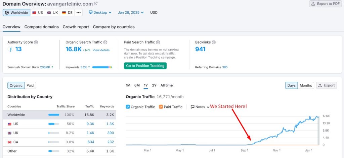Select the 6M time range
This screenshot has width=344, height=158.
137,85
